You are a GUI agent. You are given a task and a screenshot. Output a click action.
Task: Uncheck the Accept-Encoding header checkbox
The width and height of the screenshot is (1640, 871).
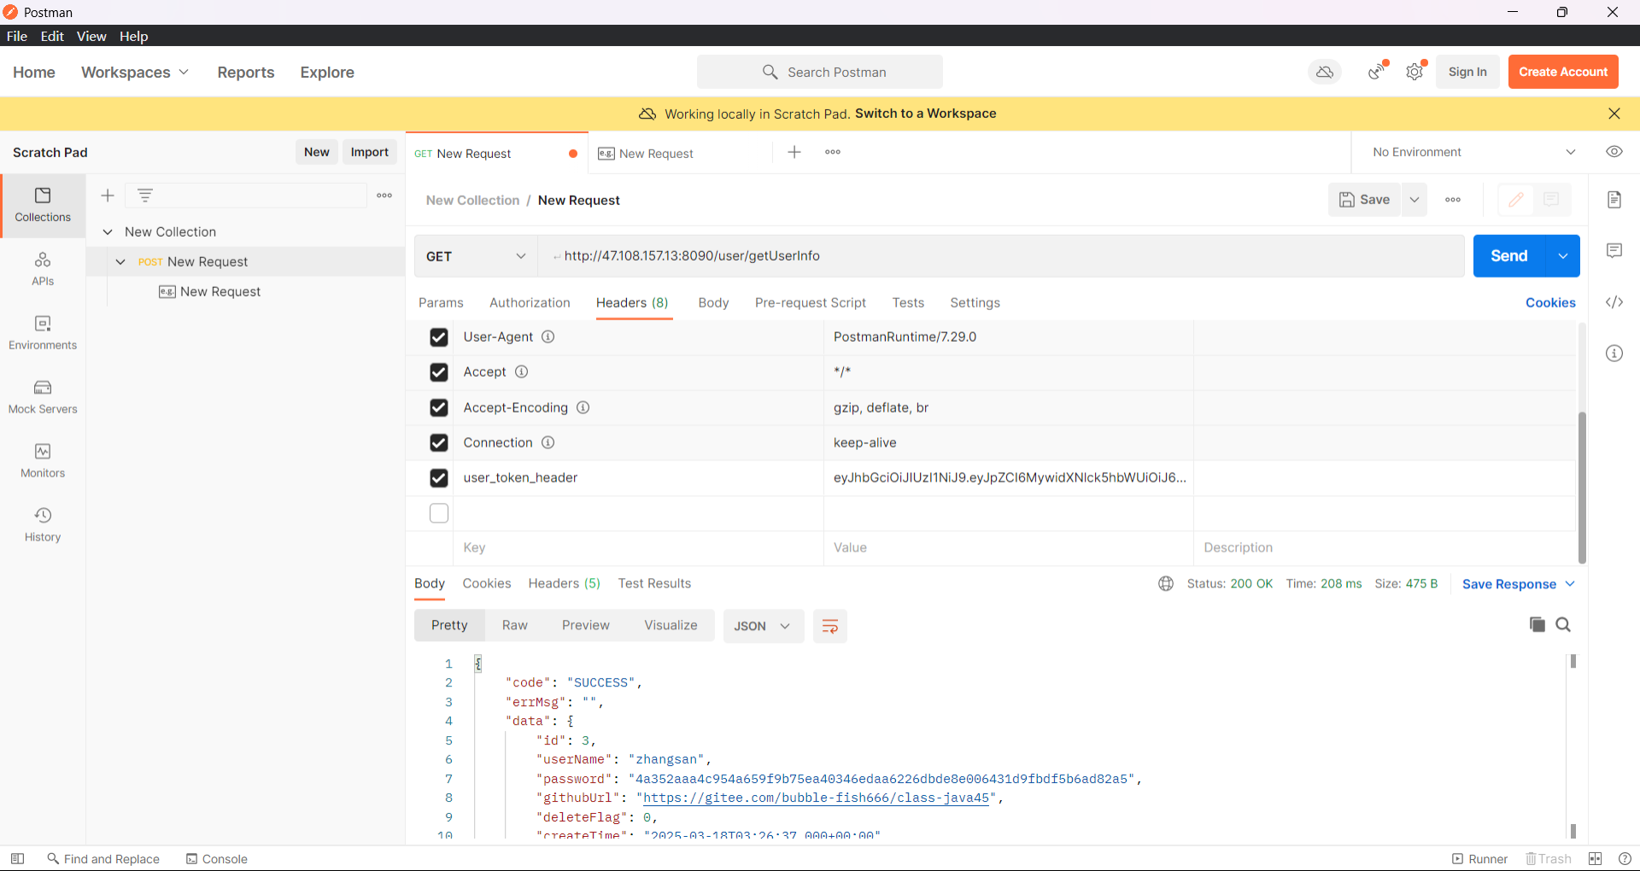[x=439, y=407]
